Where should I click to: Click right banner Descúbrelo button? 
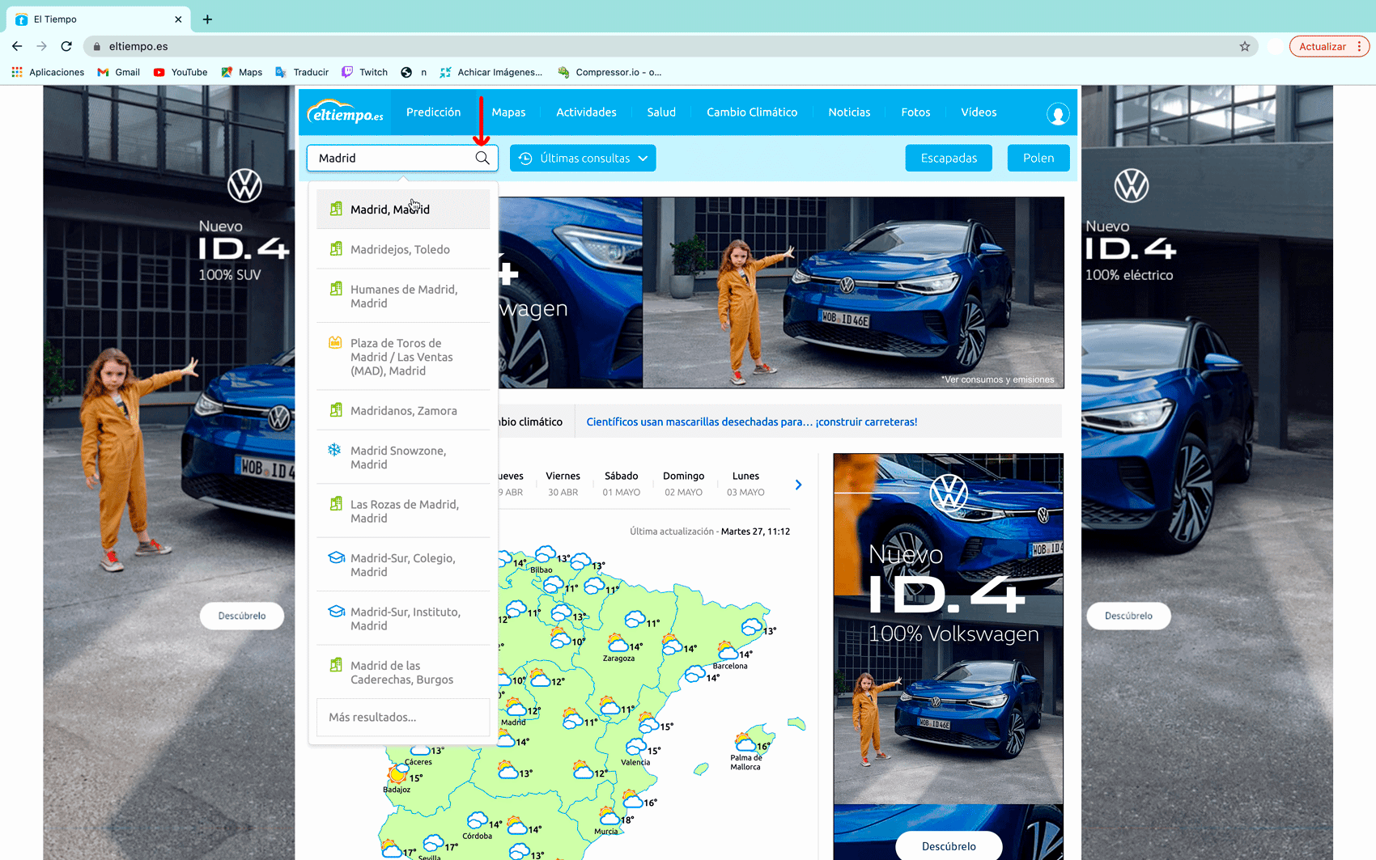pyautogui.click(x=1128, y=616)
